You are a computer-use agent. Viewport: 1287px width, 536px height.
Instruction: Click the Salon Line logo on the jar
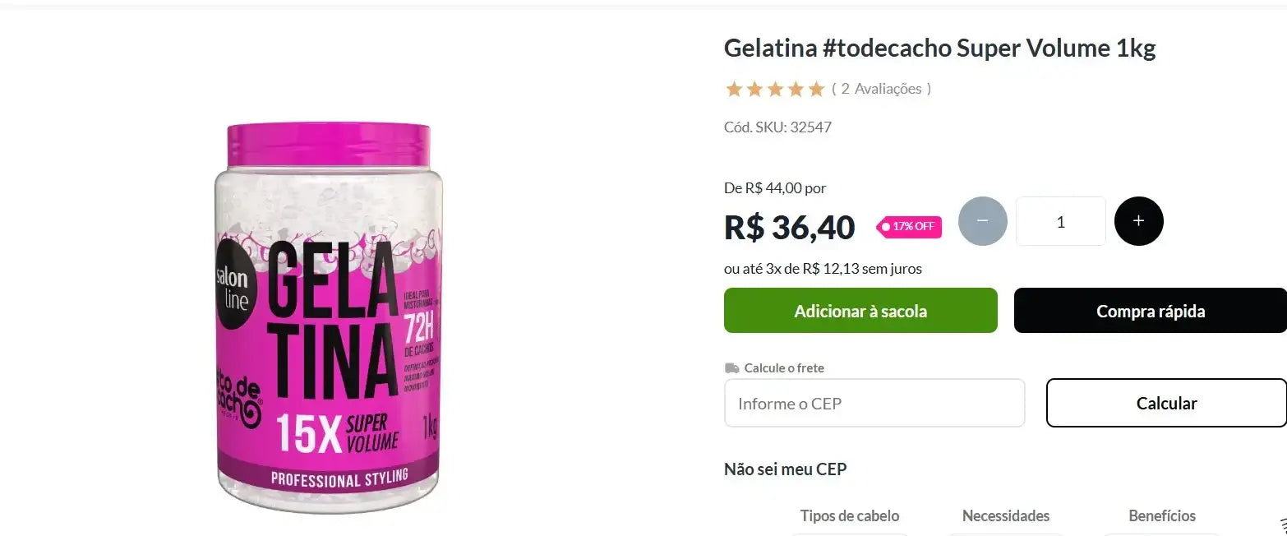pyautogui.click(x=231, y=289)
